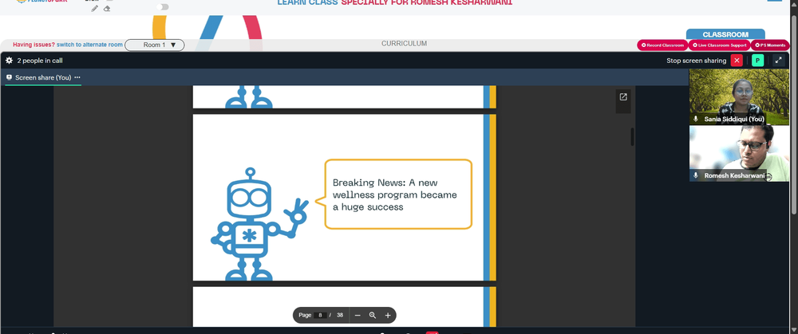The width and height of the screenshot is (798, 334).
Task: Click the magnifier zoom reset icon
Action: coord(373,315)
